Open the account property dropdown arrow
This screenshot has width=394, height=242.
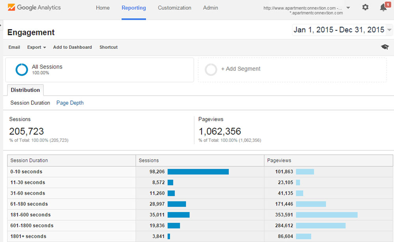coord(348,8)
